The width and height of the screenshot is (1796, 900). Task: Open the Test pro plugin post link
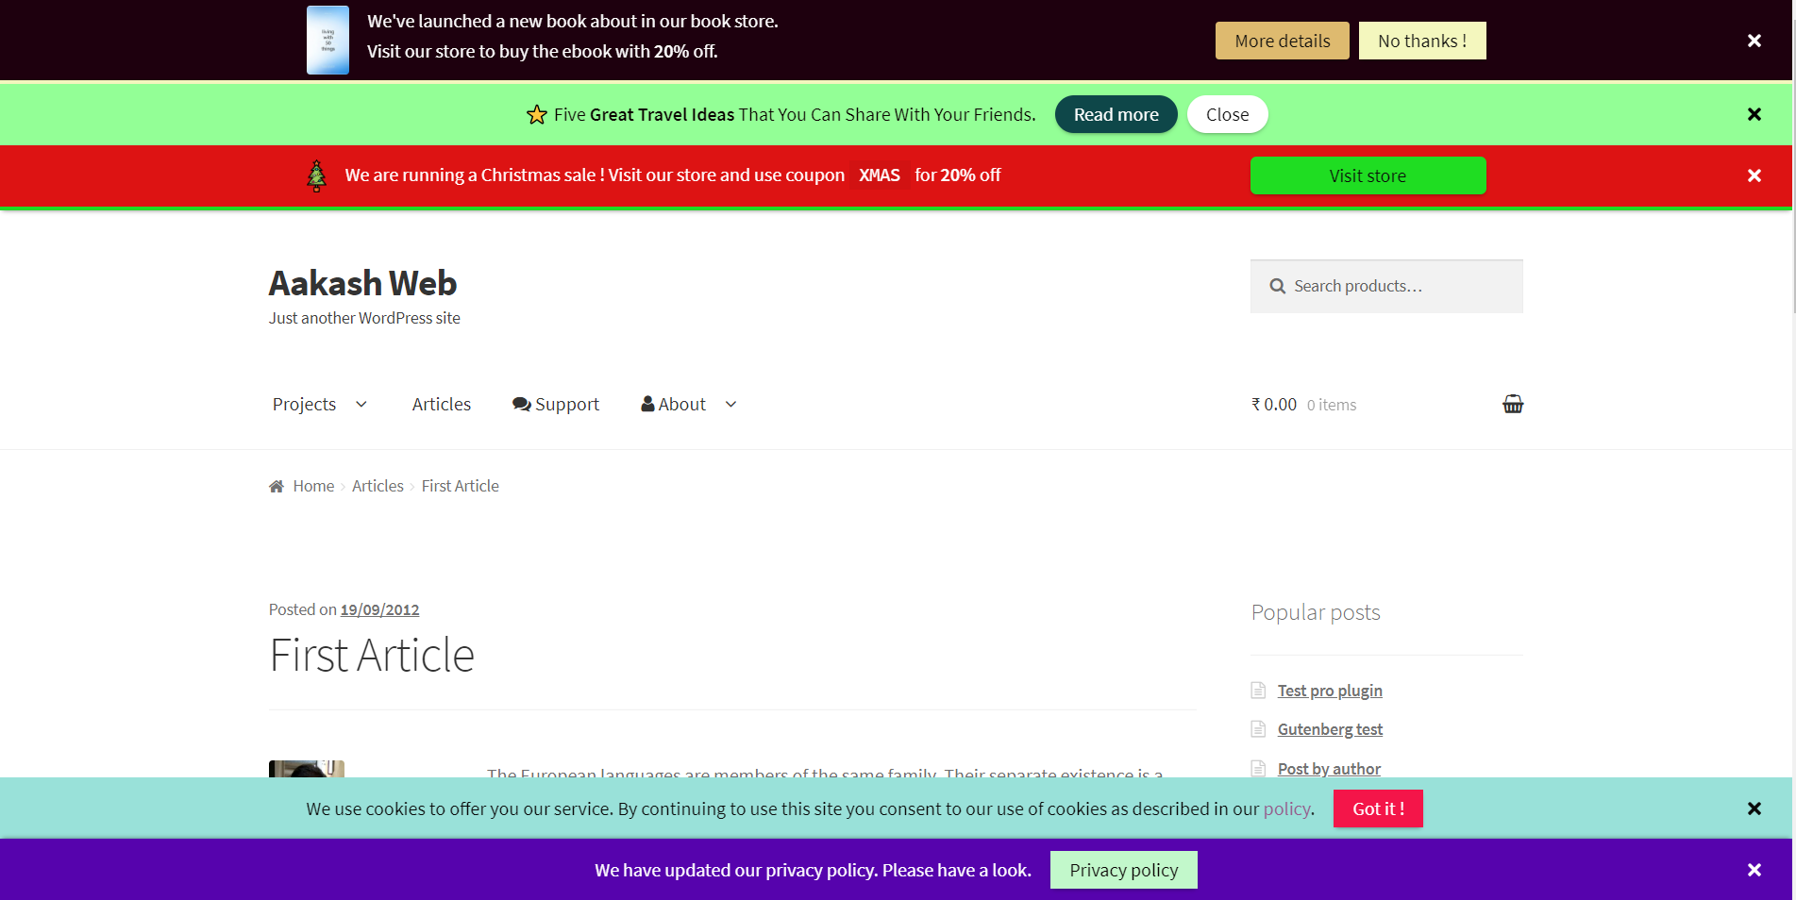click(x=1329, y=691)
